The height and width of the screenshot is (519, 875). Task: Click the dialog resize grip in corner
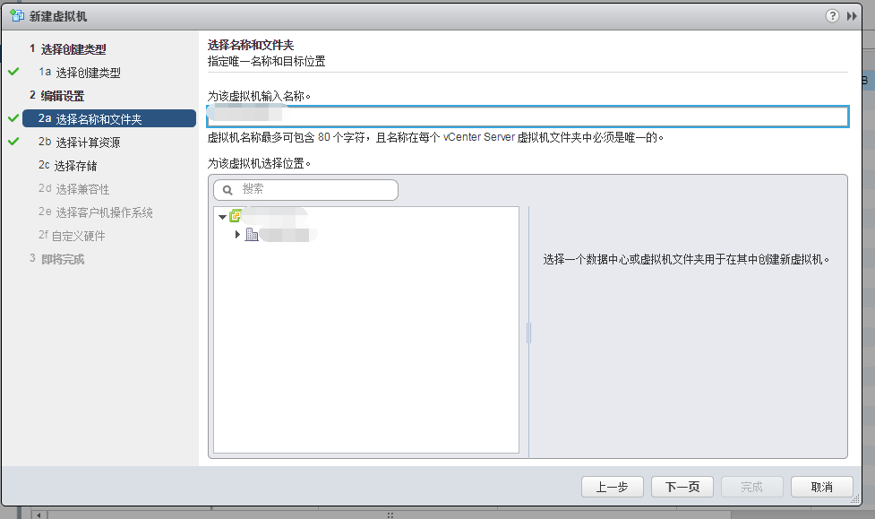(x=855, y=500)
